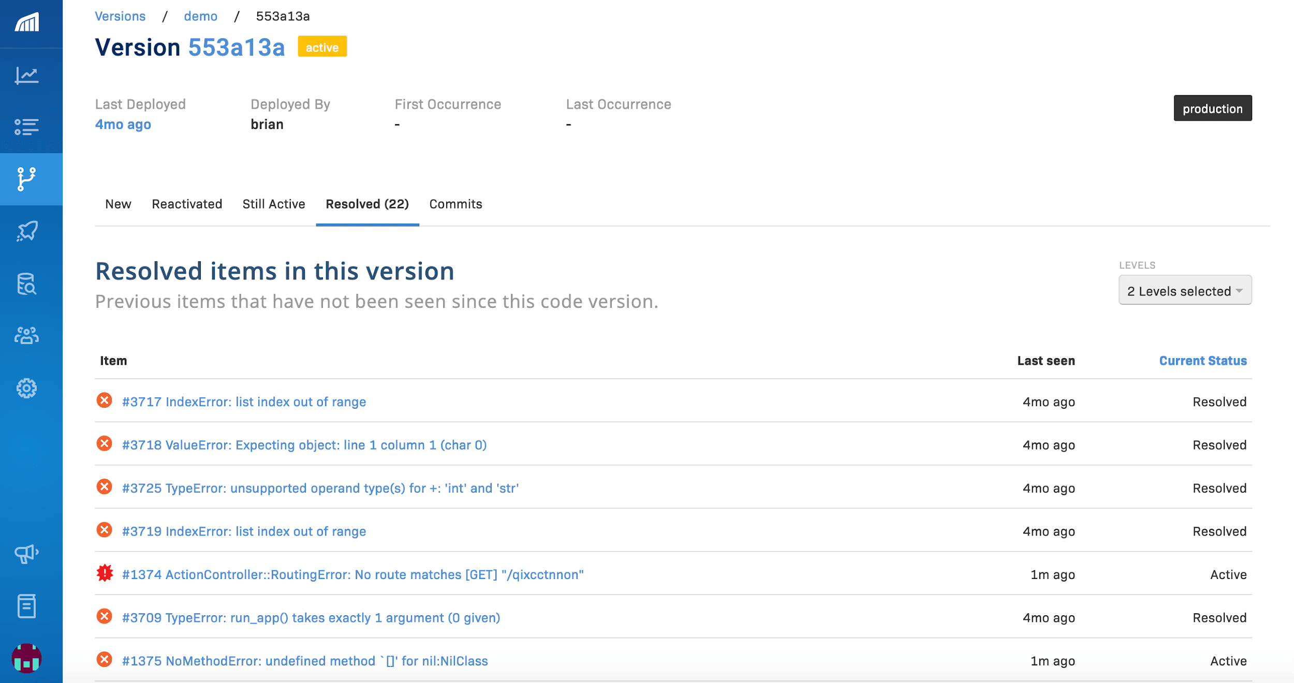Image resolution: width=1294 pixels, height=683 pixels.
Task: Open the dashboard chart icon in sidebar
Action: click(x=27, y=76)
